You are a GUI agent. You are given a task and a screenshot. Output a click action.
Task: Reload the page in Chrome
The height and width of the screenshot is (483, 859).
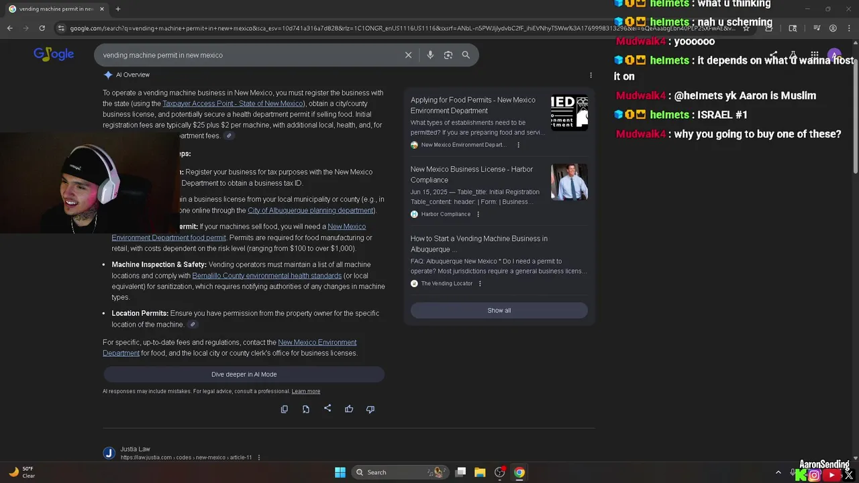(42, 28)
